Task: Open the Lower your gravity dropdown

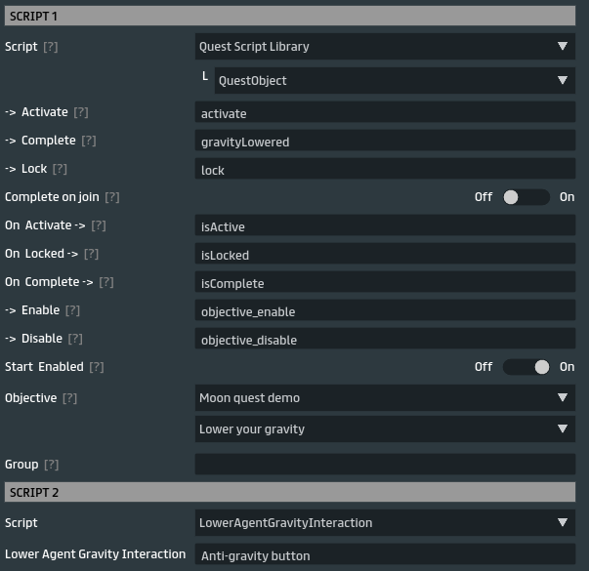Action: [x=385, y=428]
